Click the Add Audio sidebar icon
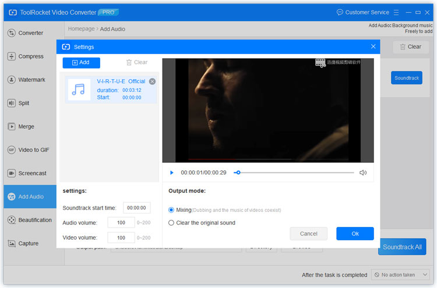This screenshot has height=288, width=437. [12, 197]
